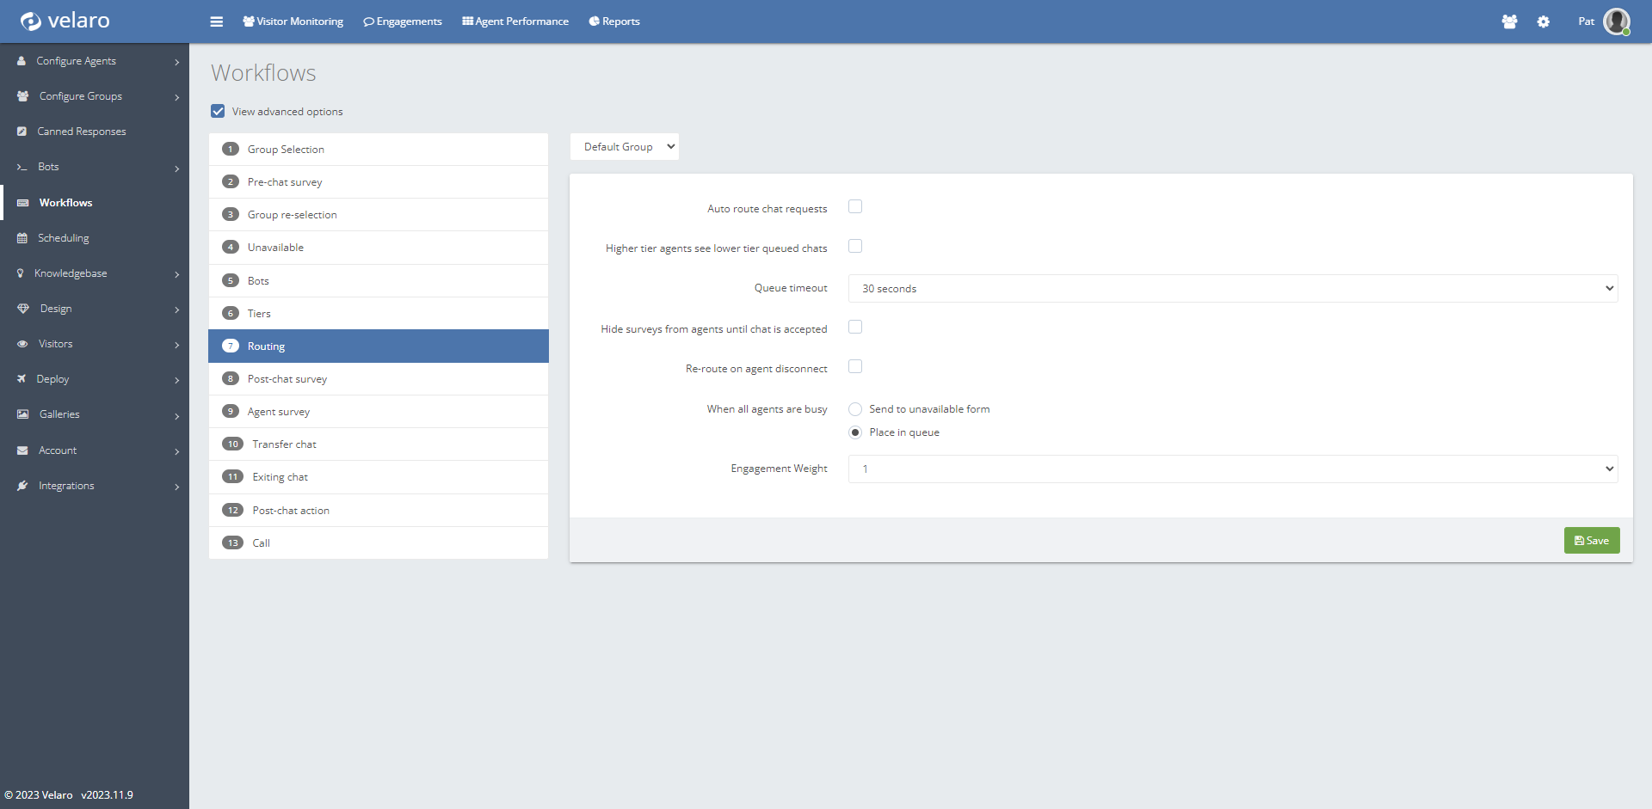This screenshot has height=809, width=1652.
Task: Click the green Save button
Action: click(x=1591, y=541)
